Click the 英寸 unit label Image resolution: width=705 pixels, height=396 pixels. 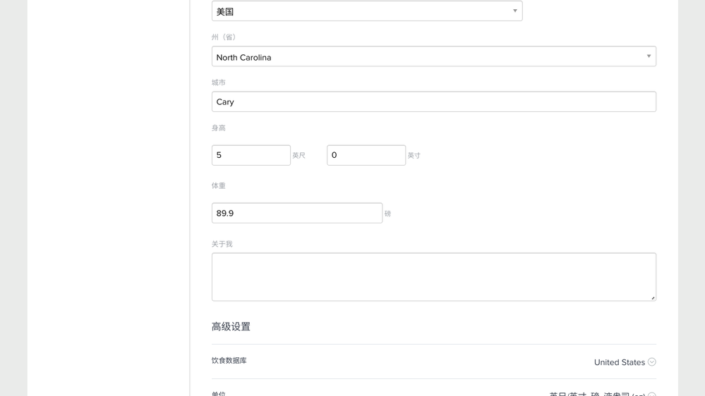[x=414, y=156]
